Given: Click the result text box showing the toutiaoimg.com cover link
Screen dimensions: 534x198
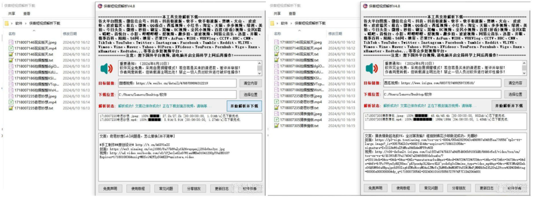Looking at the screenshot, I should click(x=445, y=157).
